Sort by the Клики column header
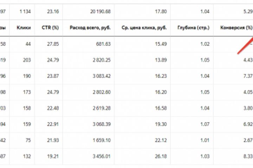The height and width of the screenshot is (168, 253). 24,27
